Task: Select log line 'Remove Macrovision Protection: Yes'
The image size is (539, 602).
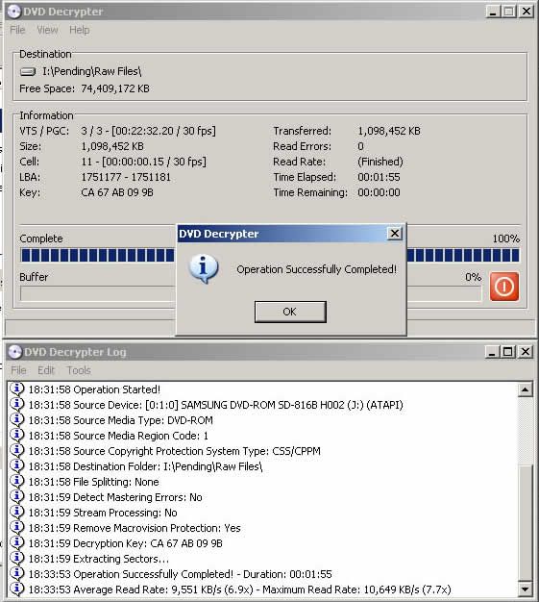Action: coord(135,528)
